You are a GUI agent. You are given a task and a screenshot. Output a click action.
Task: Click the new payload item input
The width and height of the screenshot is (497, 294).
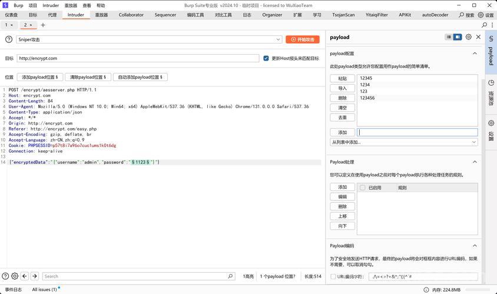[418, 132]
